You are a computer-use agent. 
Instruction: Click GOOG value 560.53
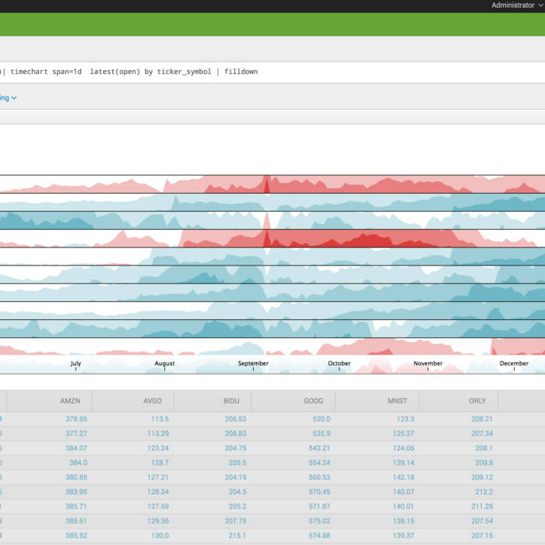(319, 477)
